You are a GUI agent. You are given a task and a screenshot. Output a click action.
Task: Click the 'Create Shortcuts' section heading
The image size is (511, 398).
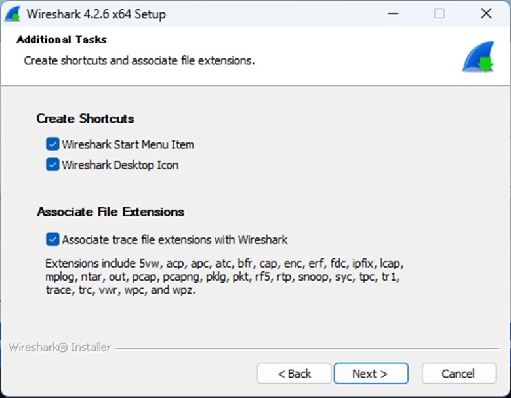pos(85,119)
